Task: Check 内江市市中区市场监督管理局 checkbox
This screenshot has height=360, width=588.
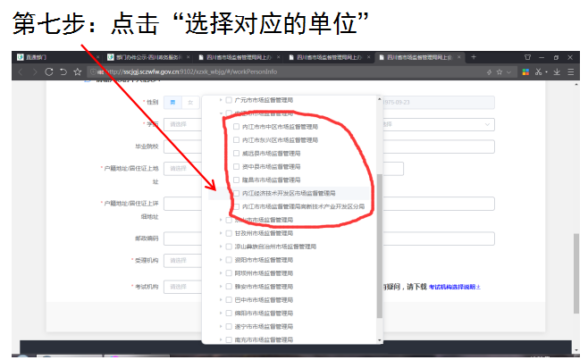Action: pyautogui.click(x=234, y=128)
